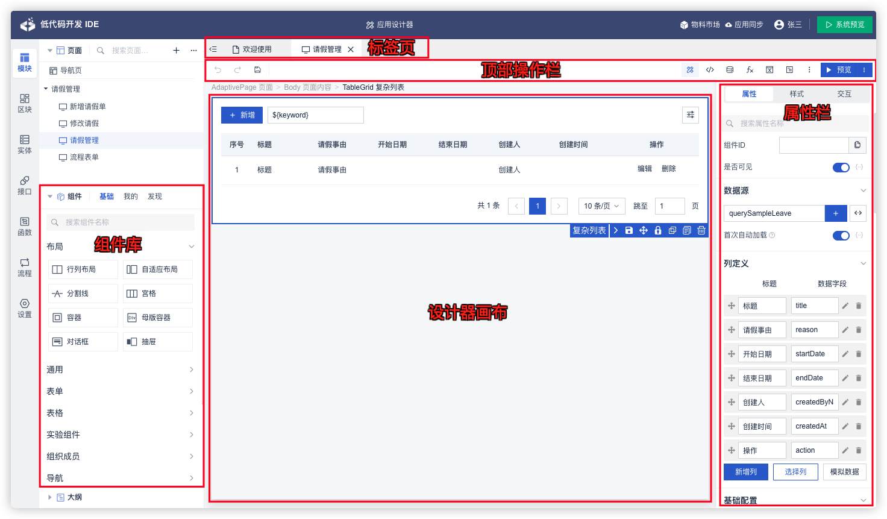Click the 新增 button on the table

241,115
